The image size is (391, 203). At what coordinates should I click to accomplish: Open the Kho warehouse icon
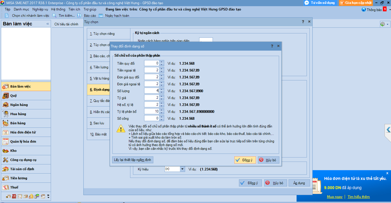point(5,151)
